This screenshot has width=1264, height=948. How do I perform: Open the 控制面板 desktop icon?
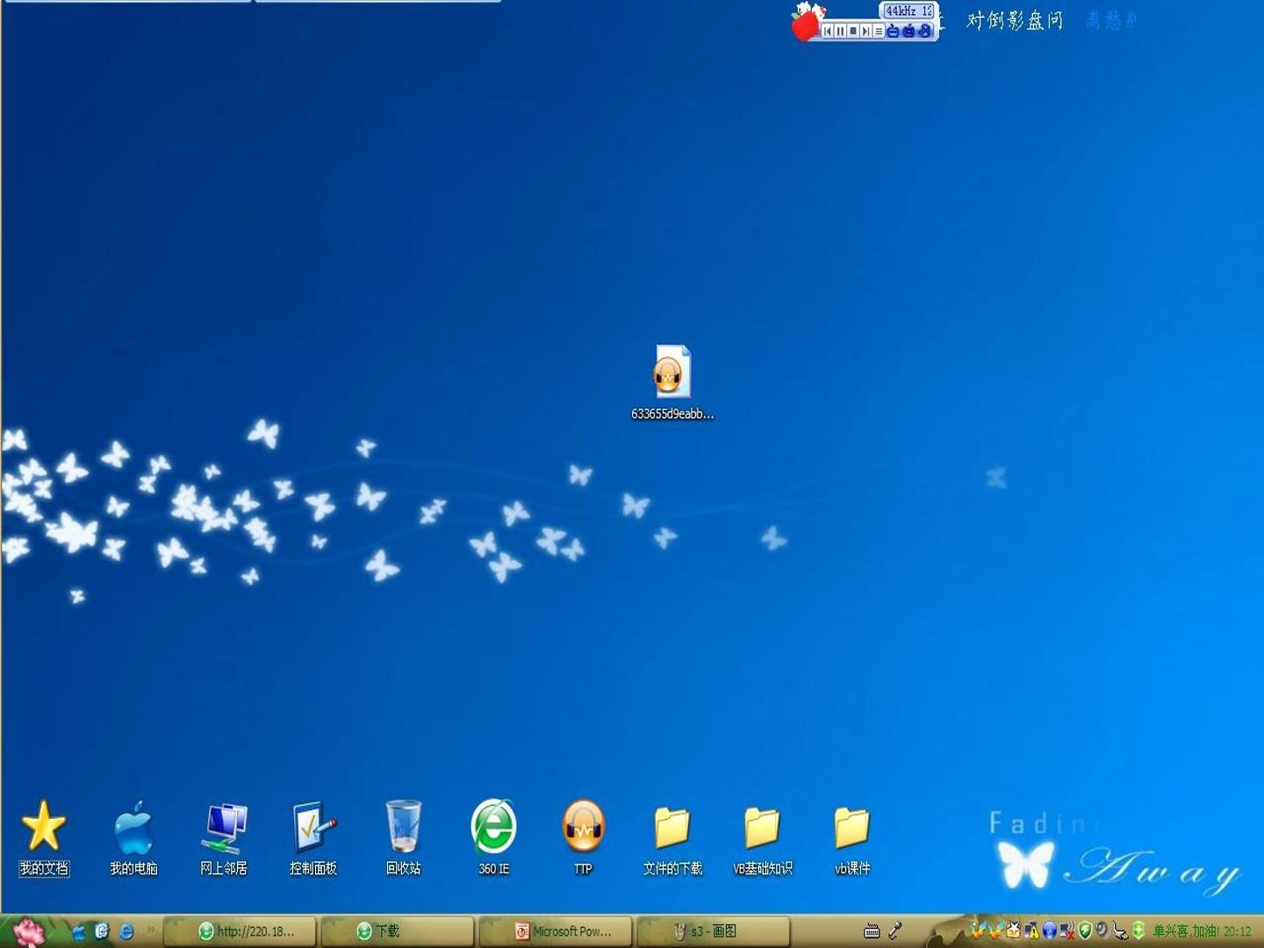(313, 837)
